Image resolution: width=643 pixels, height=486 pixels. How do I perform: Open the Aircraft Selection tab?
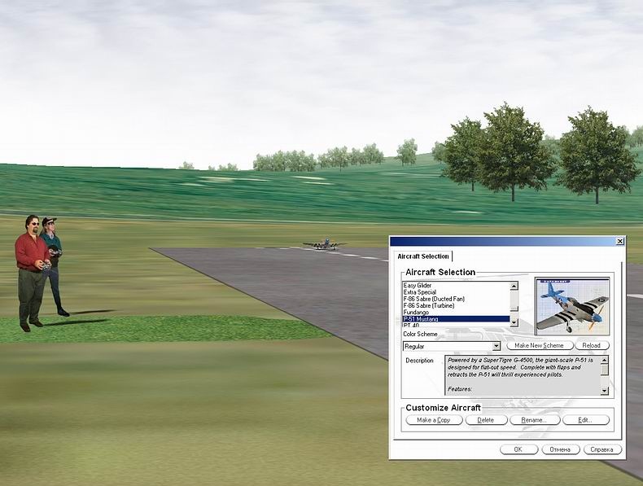point(422,256)
